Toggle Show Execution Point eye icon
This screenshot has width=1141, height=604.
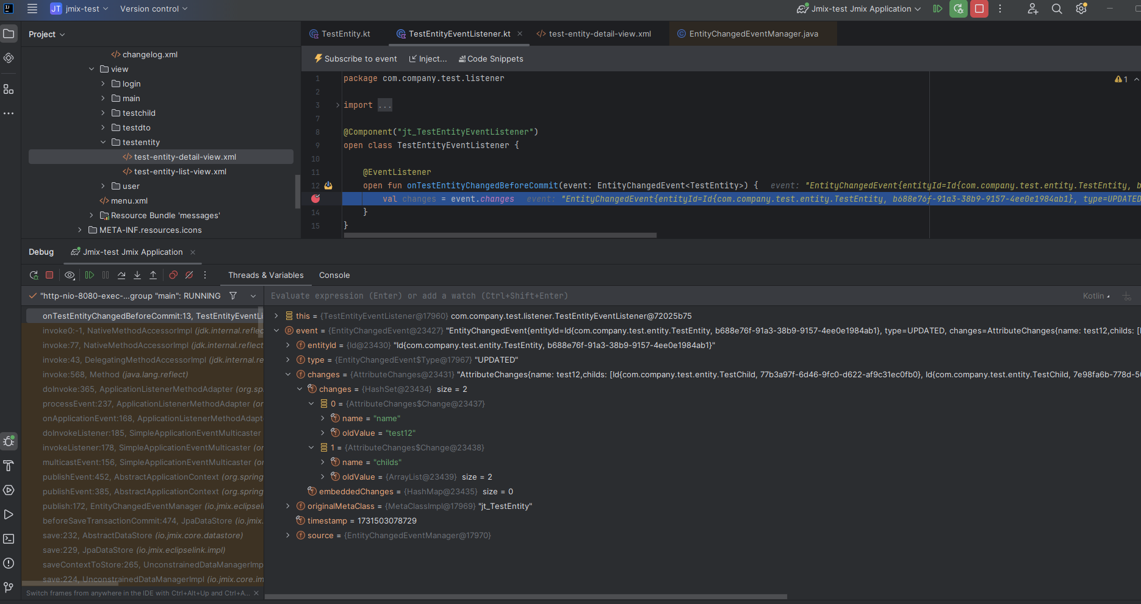(70, 275)
